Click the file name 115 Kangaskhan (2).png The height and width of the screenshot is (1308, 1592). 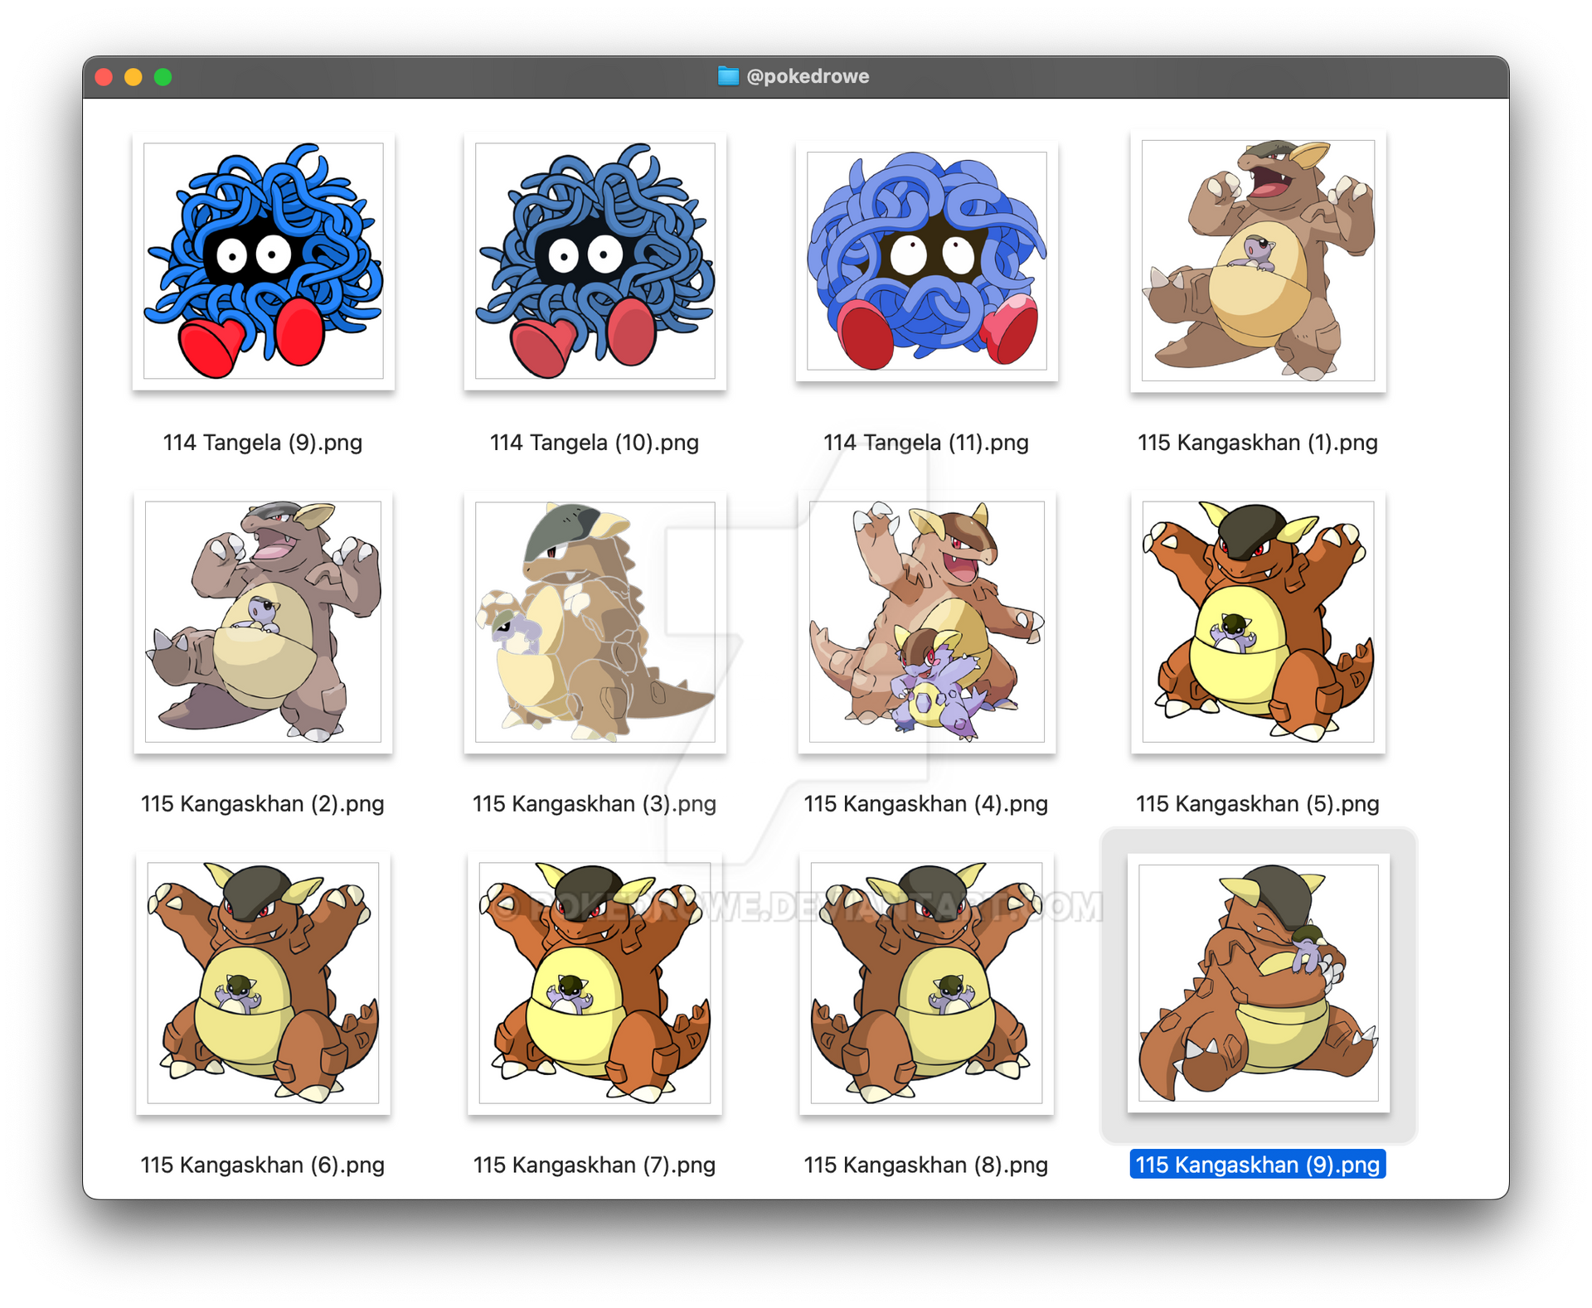[x=263, y=804]
